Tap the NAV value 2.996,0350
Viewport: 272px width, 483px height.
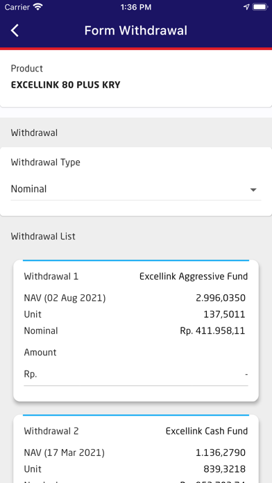221,298
